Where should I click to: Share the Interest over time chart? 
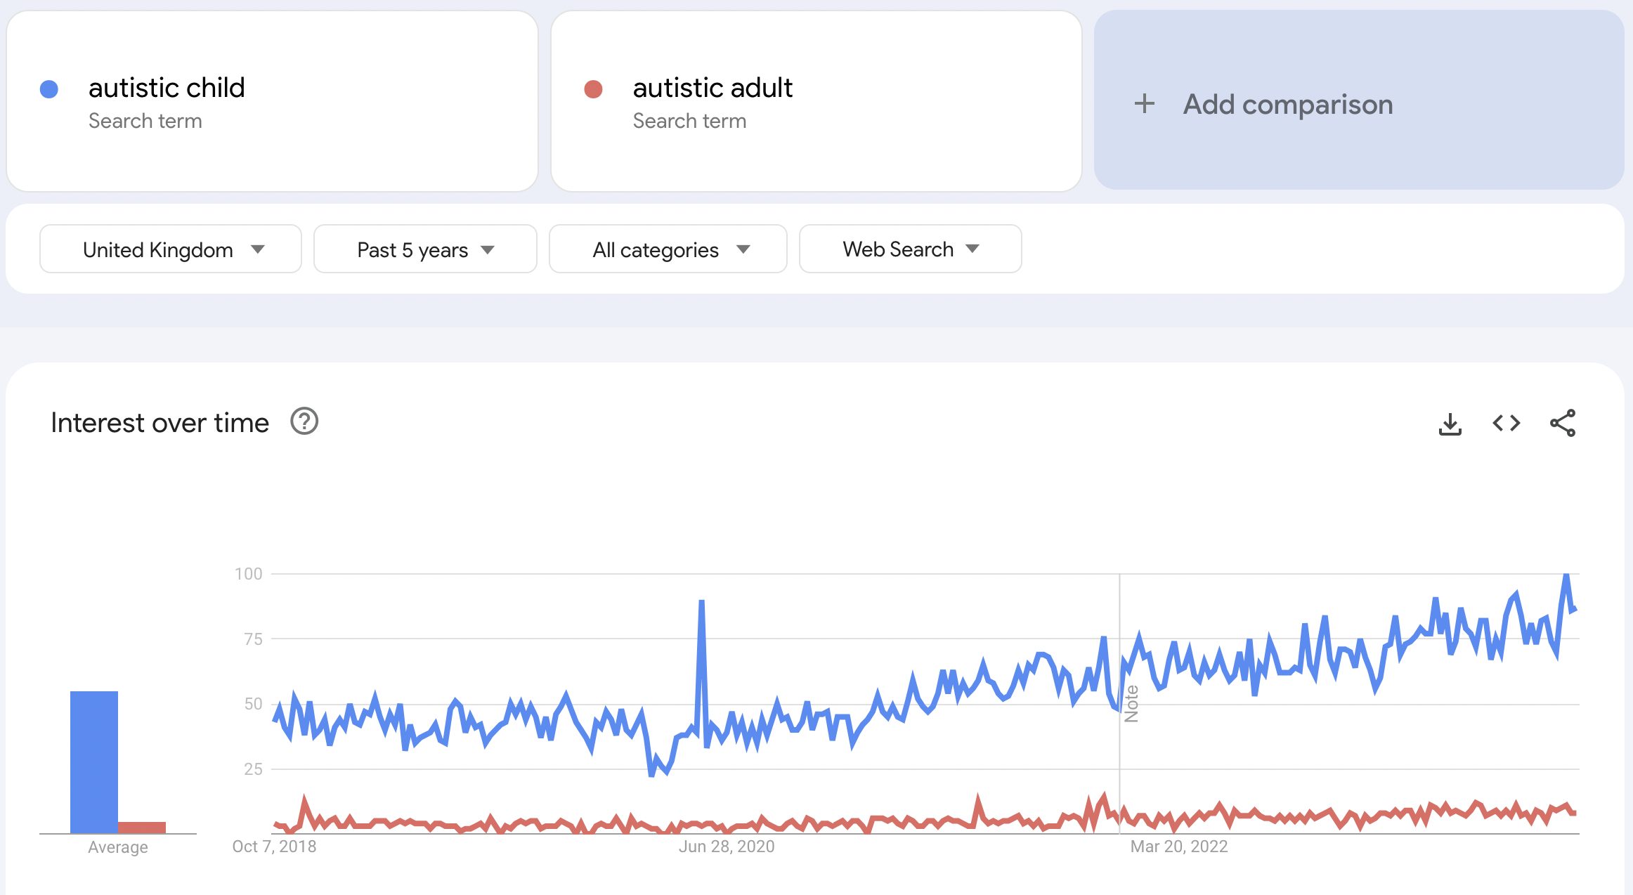[1563, 423]
